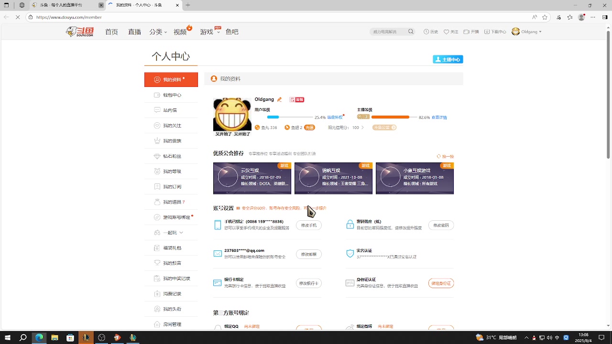This screenshot has width=612, height=344.
Task: Click the 主播等级 orange progress bar
Action: pos(394,117)
